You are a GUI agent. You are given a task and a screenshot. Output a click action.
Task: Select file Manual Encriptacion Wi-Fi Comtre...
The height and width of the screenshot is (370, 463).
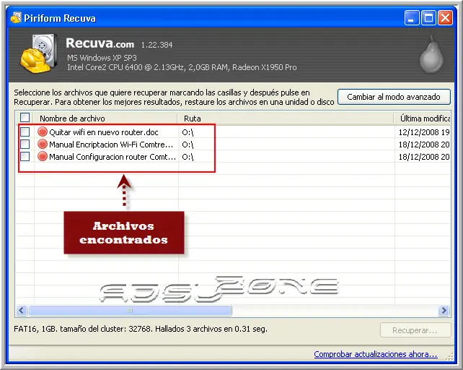pos(111,145)
